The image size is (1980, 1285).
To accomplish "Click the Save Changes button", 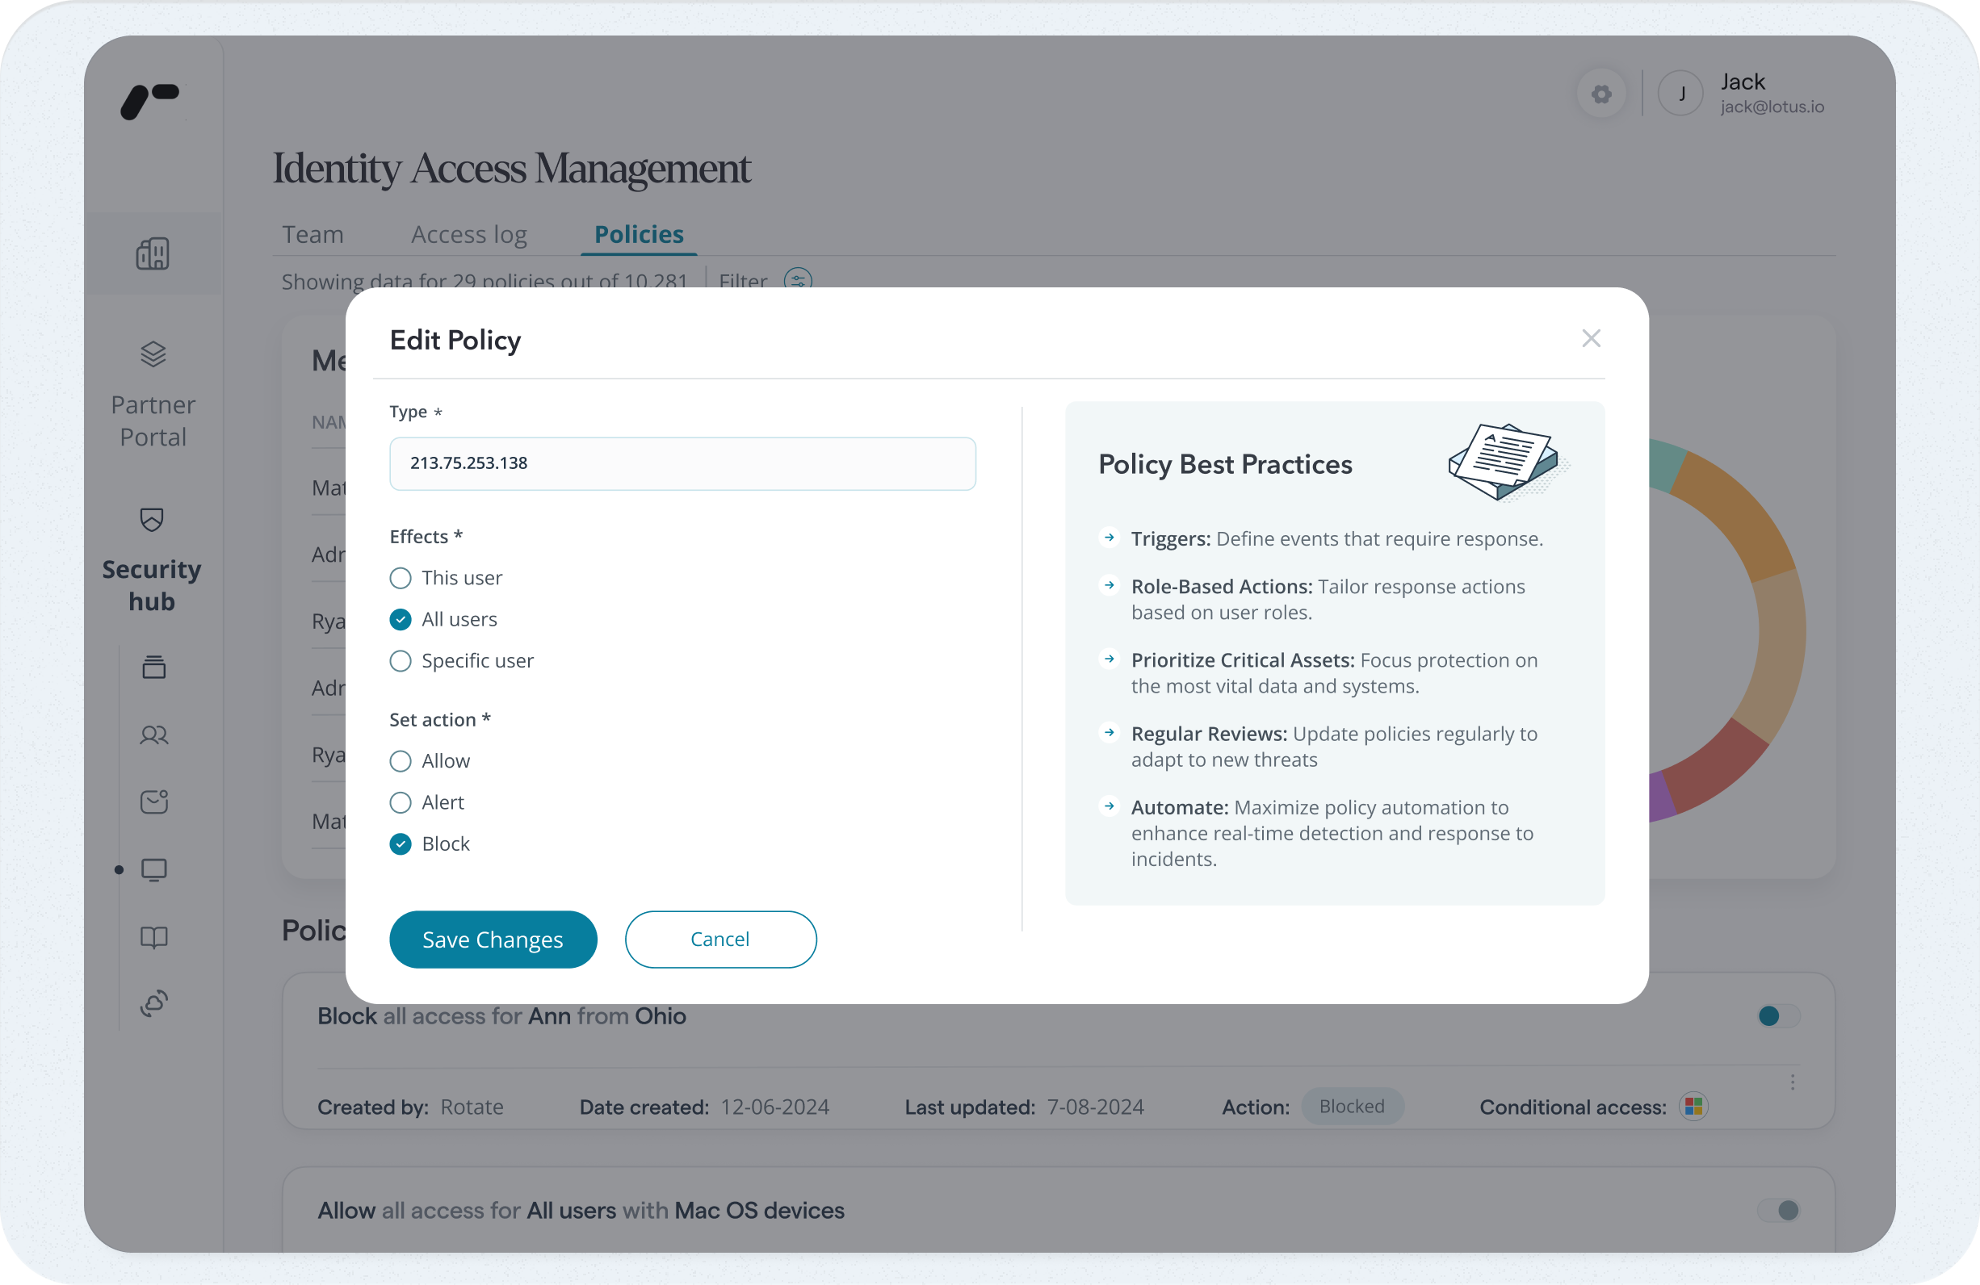I will 493,939.
